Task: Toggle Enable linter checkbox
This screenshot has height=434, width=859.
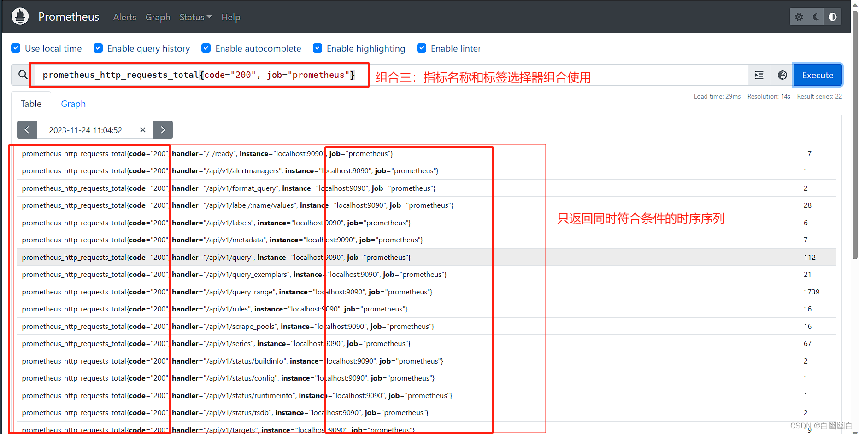Action: coord(422,48)
